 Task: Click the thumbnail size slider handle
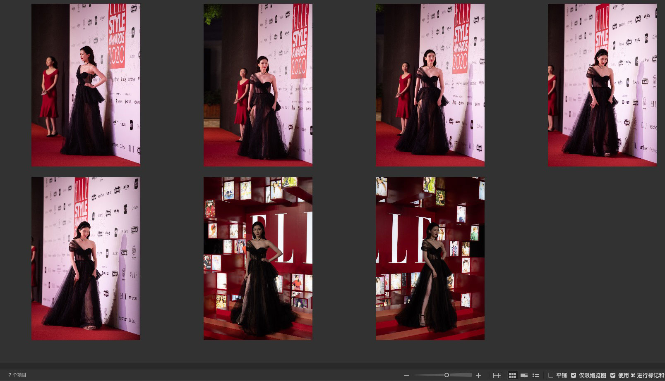click(x=447, y=375)
